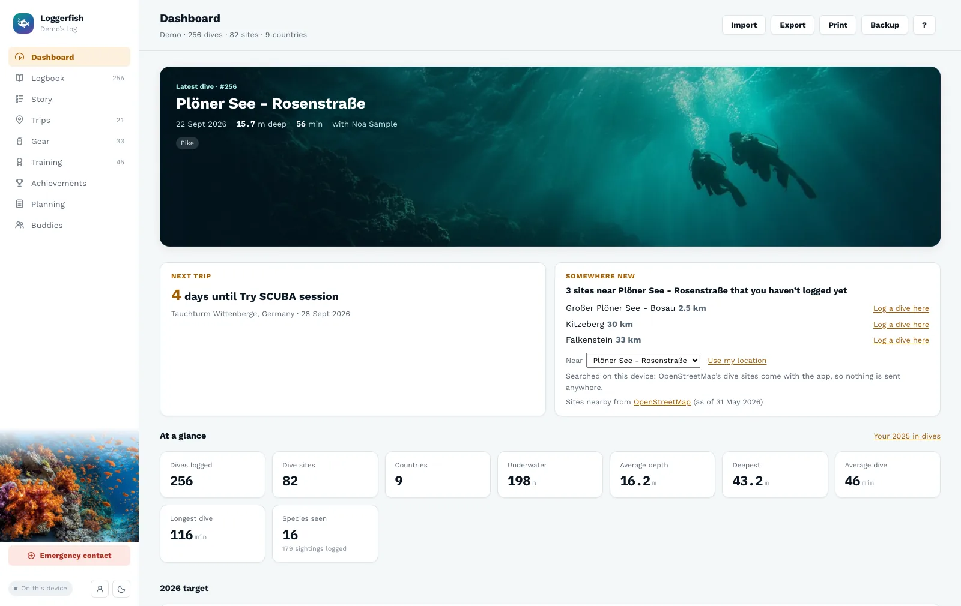
Task: Click the Story list icon
Action: coord(20,99)
